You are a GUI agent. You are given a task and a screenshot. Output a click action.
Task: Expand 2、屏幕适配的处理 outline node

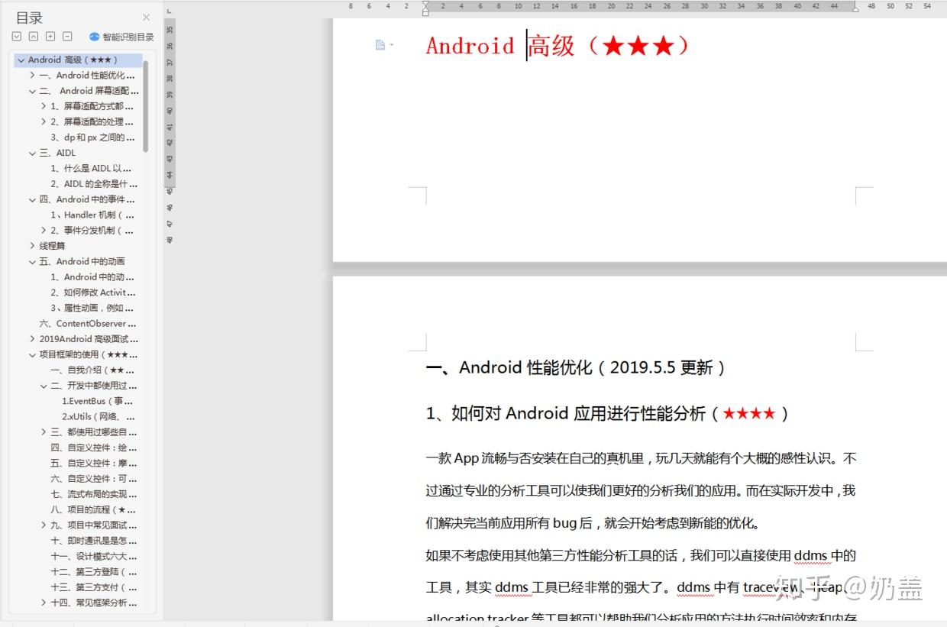point(44,121)
